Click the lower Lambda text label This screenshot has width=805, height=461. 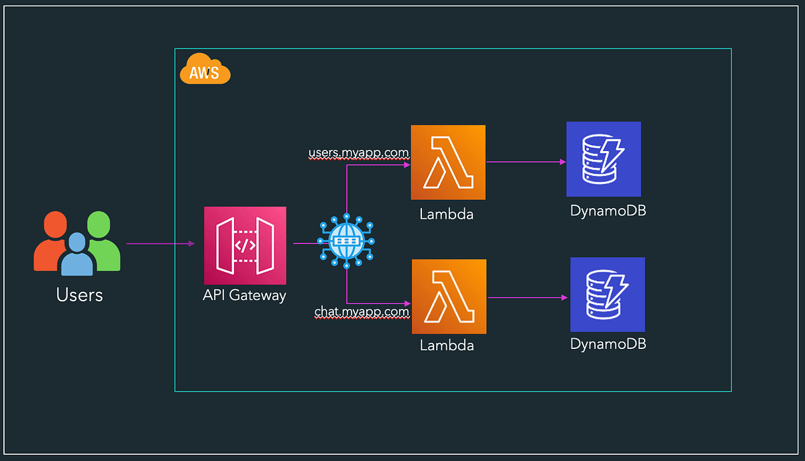pyautogui.click(x=447, y=345)
